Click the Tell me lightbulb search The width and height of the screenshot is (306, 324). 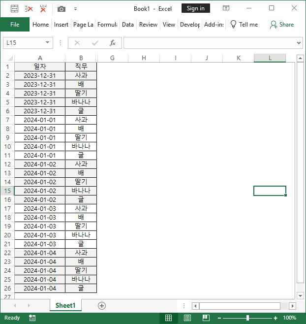pyautogui.click(x=244, y=25)
